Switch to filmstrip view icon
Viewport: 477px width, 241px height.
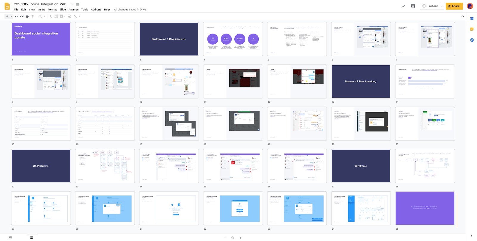point(10,237)
